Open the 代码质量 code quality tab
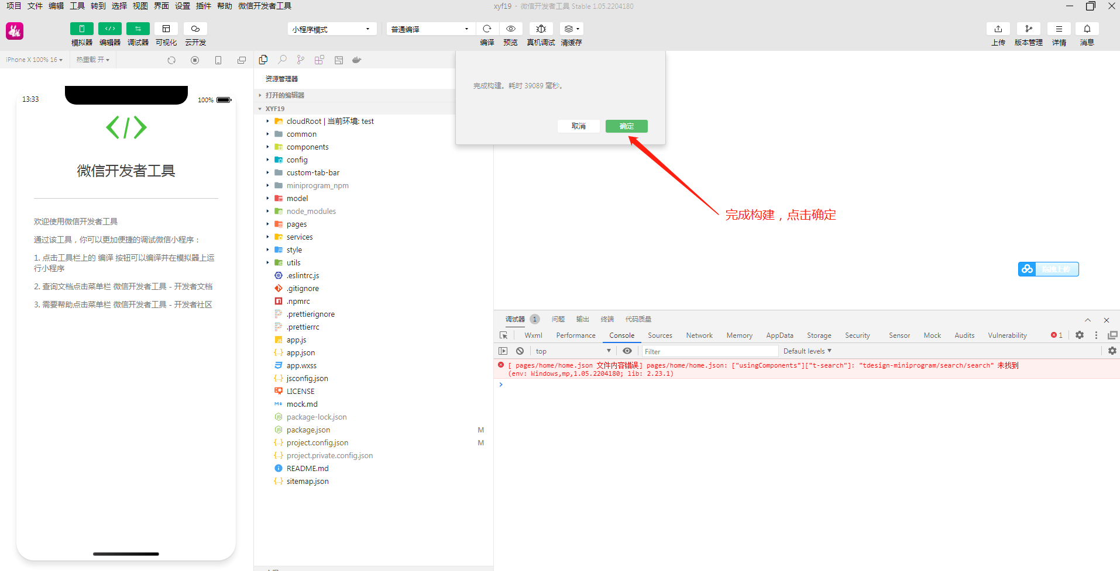1120x571 pixels. tap(638, 319)
